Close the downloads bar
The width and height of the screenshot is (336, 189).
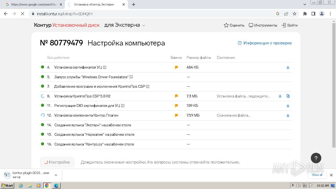(x=331, y=175)
